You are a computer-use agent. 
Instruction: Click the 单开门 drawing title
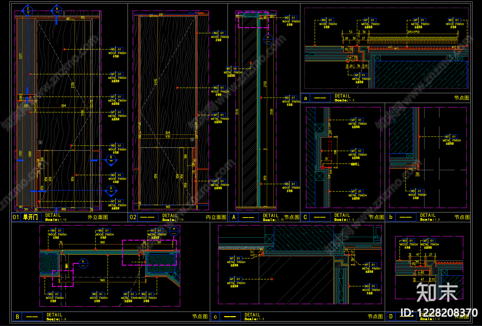30,217
